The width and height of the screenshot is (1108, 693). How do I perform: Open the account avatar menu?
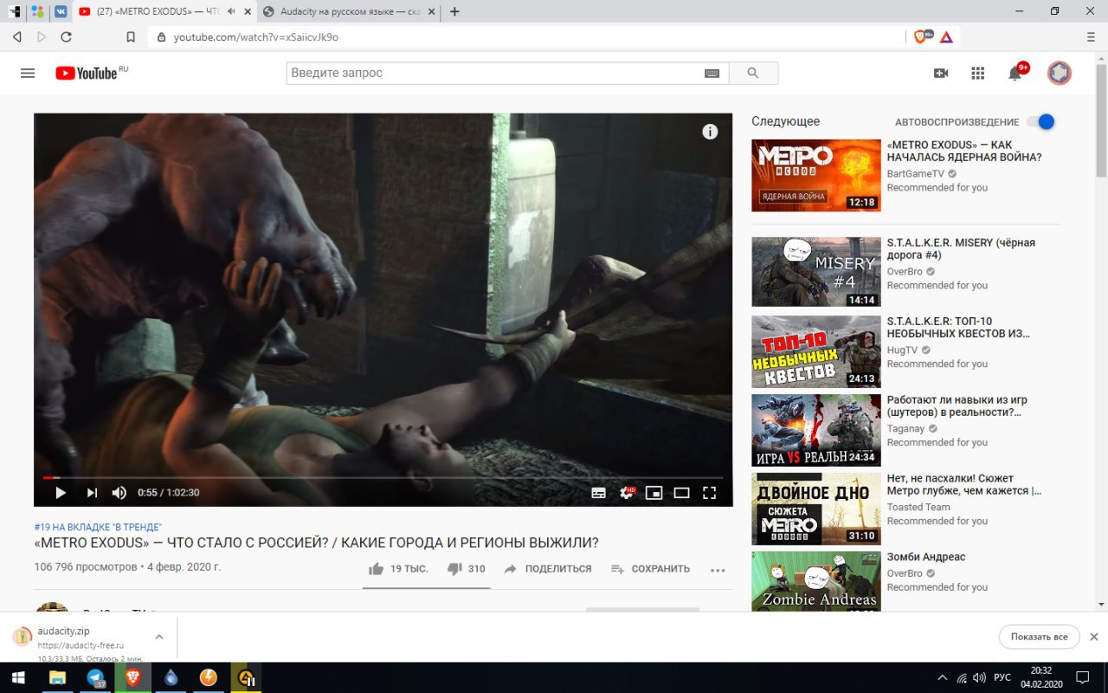click(1060, 73)
